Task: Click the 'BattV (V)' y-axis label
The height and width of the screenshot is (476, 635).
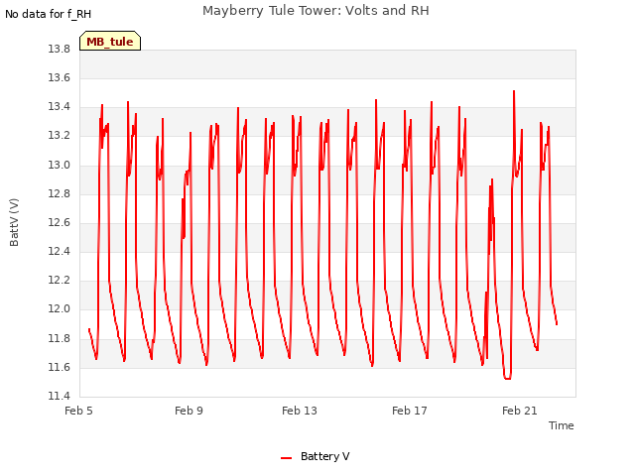Action: click(14, 222)
